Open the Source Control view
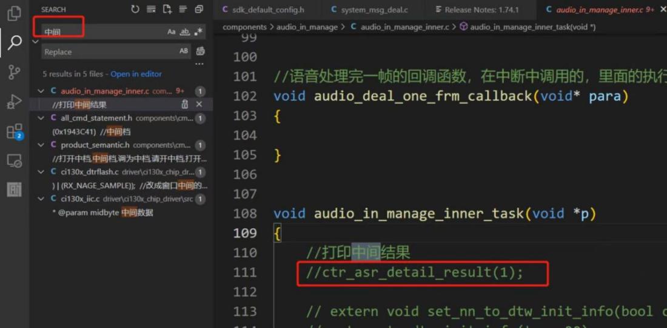 click(14, 72)
